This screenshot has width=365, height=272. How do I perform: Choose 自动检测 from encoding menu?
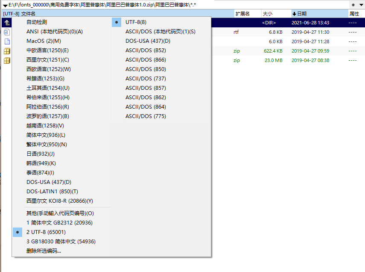(x=37, y=22)
